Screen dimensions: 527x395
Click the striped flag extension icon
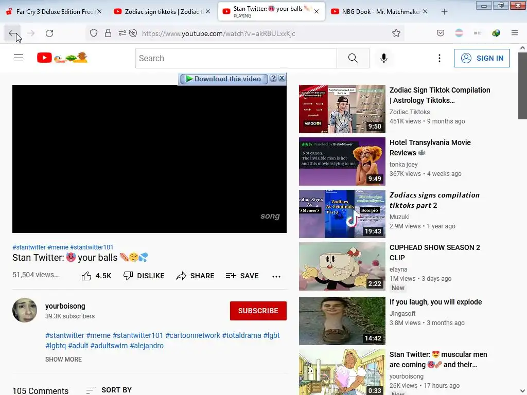pos(459,33)
